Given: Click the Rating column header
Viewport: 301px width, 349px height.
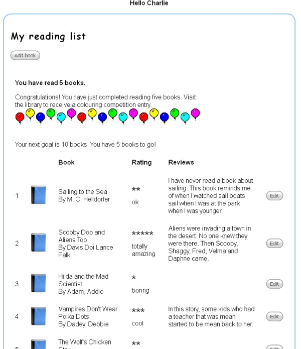Looking at the screenshot, I should (x=141, y=162).
